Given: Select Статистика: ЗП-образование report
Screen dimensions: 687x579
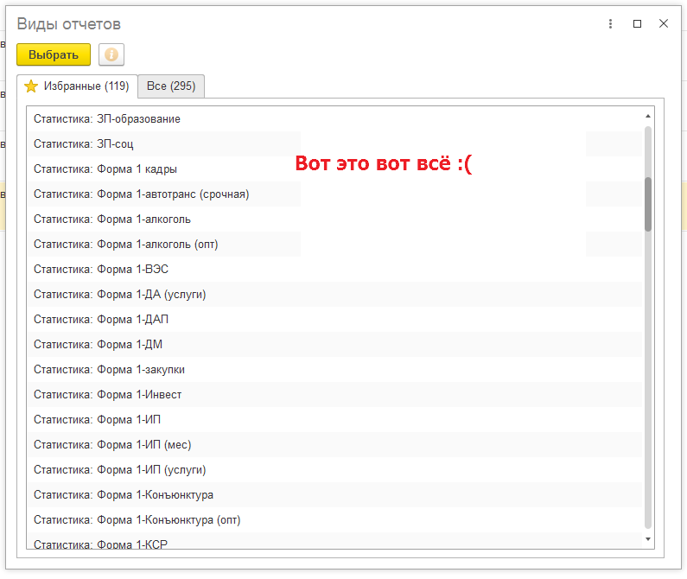Looking at the screenshot, I should point(107,119).
